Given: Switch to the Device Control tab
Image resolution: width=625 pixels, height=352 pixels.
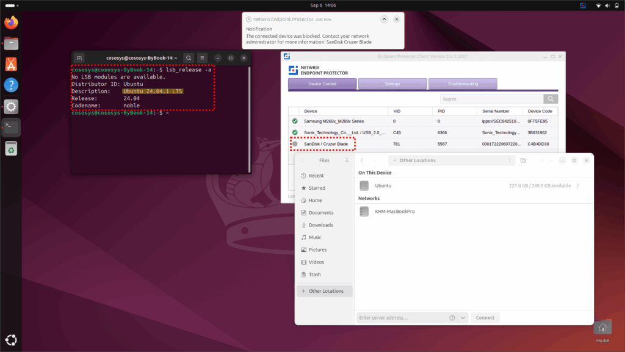Looking at the screenshot, I should click(322, 84).
